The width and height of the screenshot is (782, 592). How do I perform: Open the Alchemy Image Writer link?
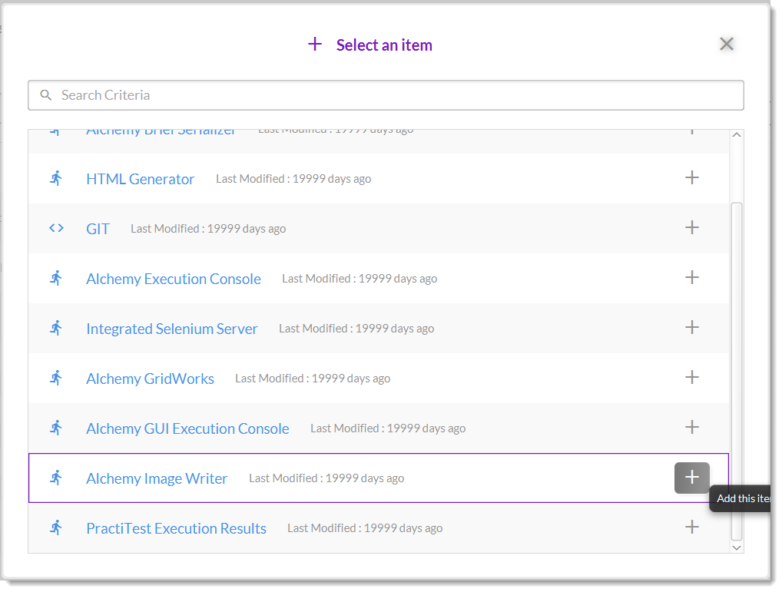pos(157,479)
